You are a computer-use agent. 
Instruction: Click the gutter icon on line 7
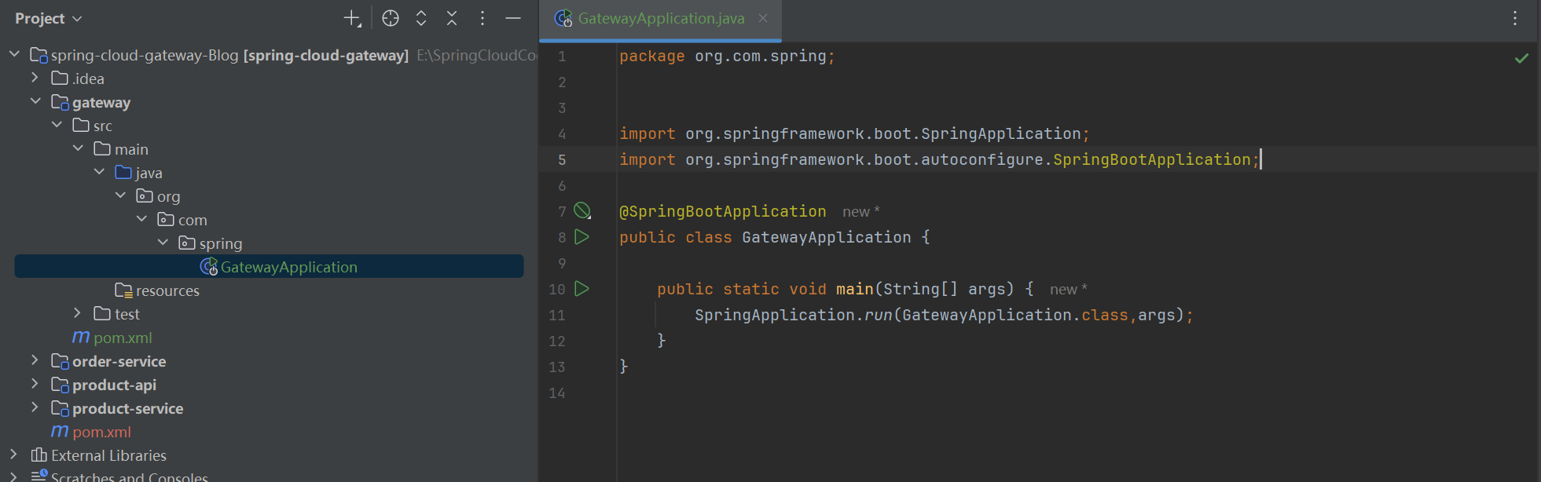[x=582, y=210]
